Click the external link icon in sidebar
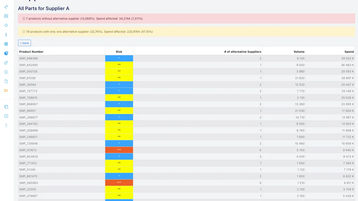The height and width of the screenshot is (201, 358). pos(6,63)
